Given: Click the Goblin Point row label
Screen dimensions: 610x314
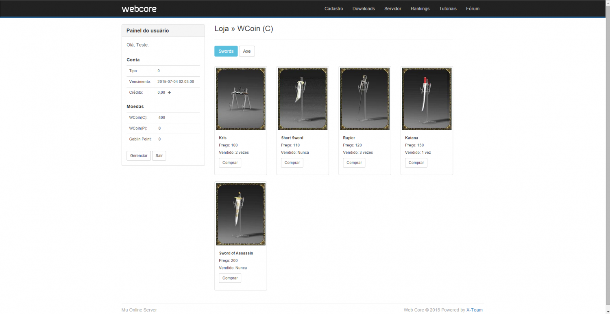Looking at the screenshot, I should (x=140, y=139).
